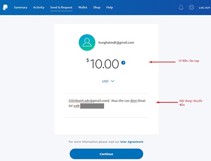The image size is (211, 161).
Task: Click the LOG OUT button
Action: pyautogui.click(x=204, y=8)
